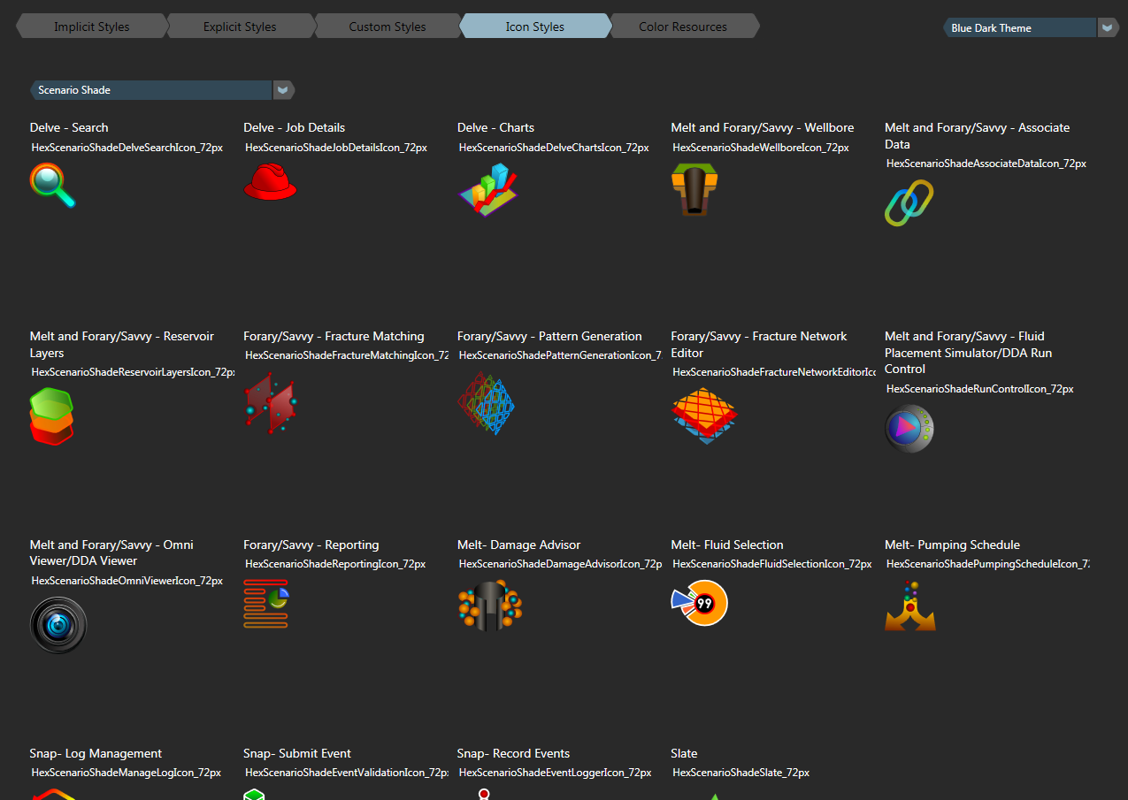Click the 'Delve - Charts' label
This screenshot has width=1128, height=800.
(x=496, y=127)
